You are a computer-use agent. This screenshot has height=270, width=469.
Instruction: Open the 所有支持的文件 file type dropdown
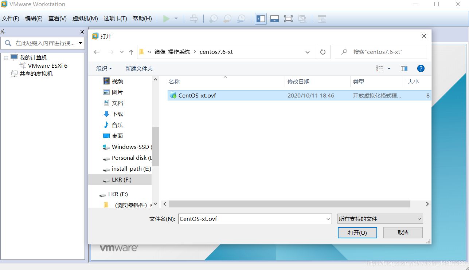(x=380, y=219)
